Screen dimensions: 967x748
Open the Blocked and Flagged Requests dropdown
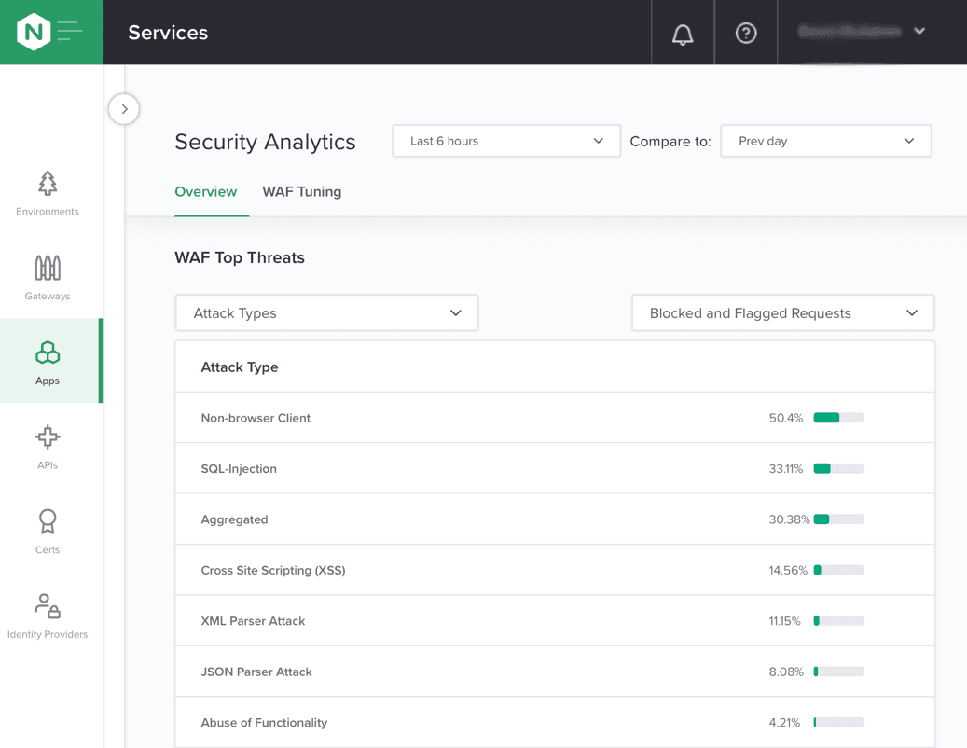coord(782,313)
